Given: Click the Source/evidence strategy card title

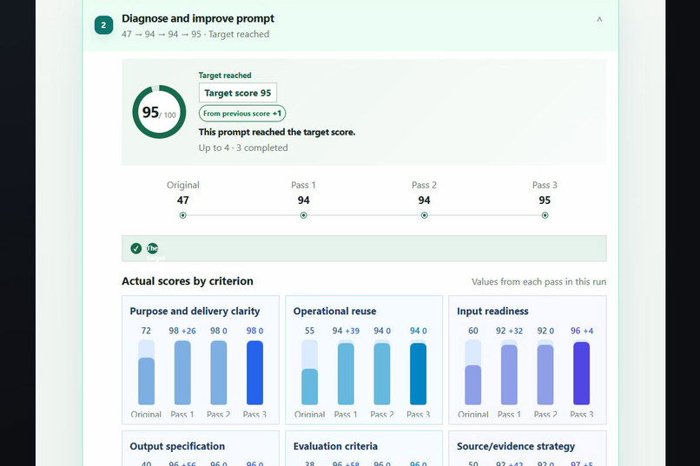Looking at the screenshot, I should 516,446.
